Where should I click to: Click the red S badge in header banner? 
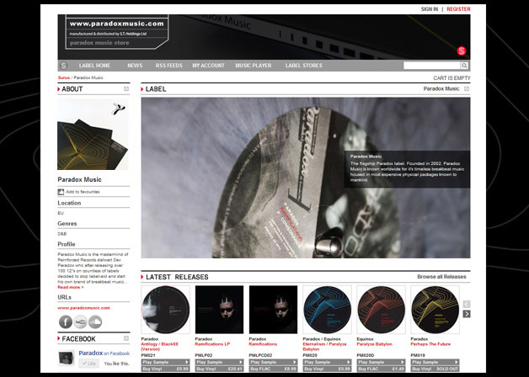(x=461, y=50)
